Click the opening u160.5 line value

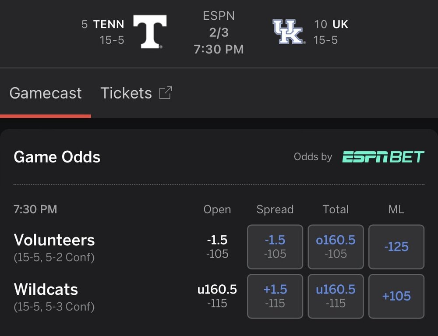click(x=217, y=290)
